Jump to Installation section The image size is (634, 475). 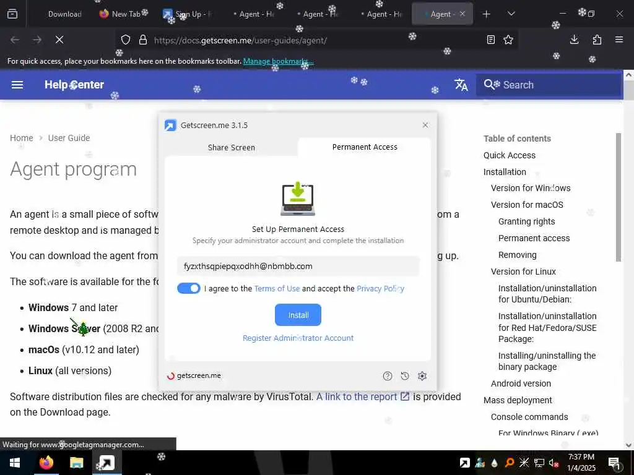click(x=505, y=172)
